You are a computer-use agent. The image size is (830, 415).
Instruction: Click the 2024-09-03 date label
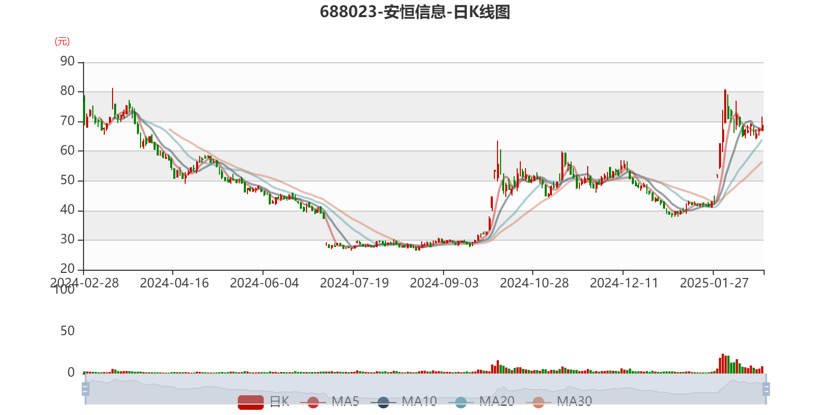point(445,283)
